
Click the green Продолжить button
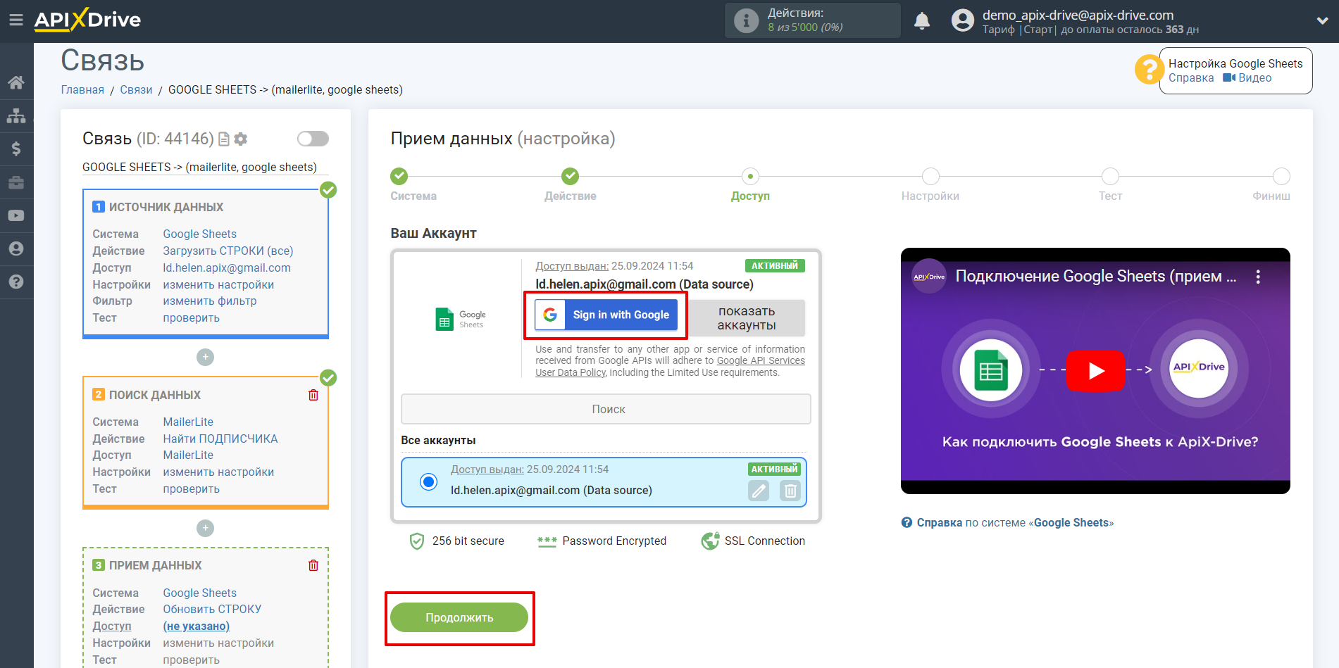tap(459, 617)
